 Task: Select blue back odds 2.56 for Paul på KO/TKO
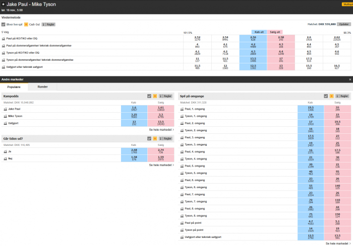[253, 38]
